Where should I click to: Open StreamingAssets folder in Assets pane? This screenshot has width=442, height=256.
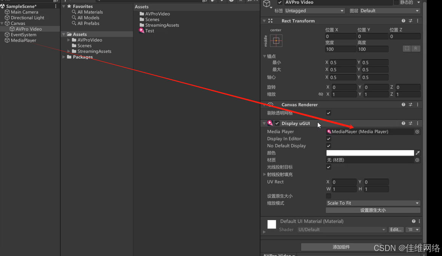pos(162,25)
